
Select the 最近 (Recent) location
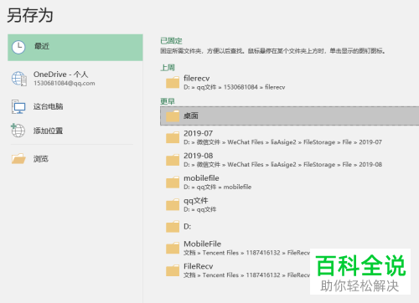click(x=75, y=48)
